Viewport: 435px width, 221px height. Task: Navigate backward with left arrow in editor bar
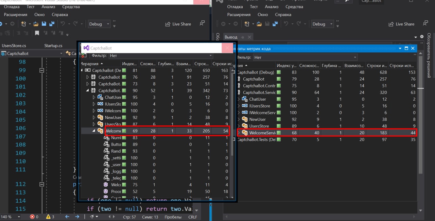coord(67,217)
